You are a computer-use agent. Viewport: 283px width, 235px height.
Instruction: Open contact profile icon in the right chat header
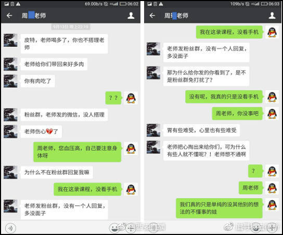pyautogui.click(x=272, y=16)
